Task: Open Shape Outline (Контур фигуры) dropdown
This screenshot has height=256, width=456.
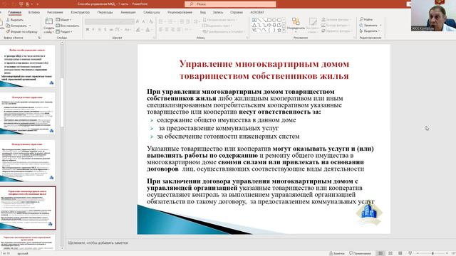Action: (x=336, y=26)
